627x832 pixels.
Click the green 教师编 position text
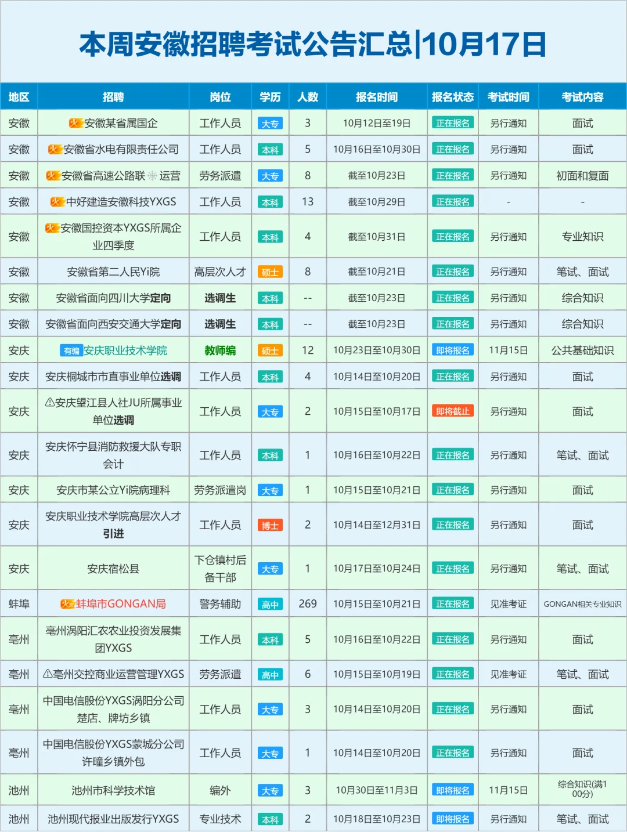pyautogui.click(x=220, y=350)
